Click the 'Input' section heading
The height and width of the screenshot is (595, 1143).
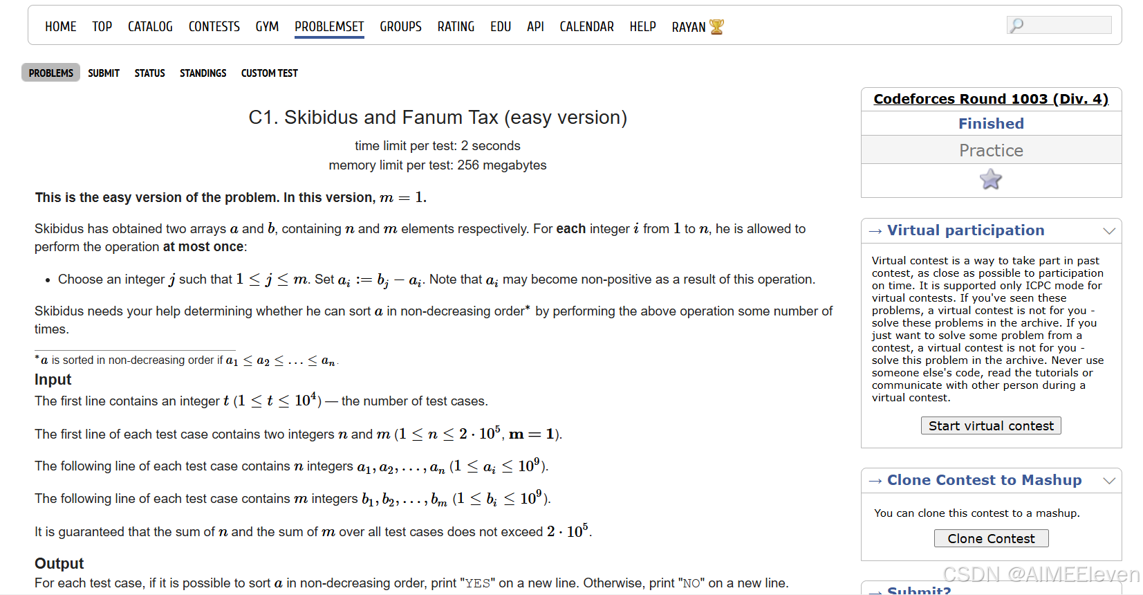[x=53, y=379]
